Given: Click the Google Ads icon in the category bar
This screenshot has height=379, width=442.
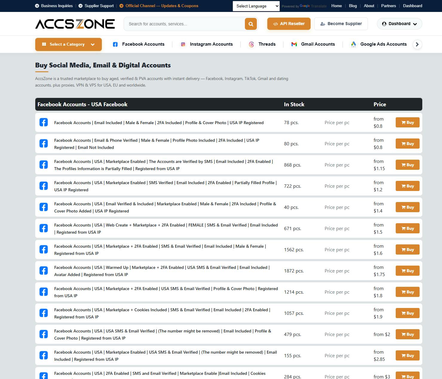Looking at the screenshot, I should tap(354, 44).
